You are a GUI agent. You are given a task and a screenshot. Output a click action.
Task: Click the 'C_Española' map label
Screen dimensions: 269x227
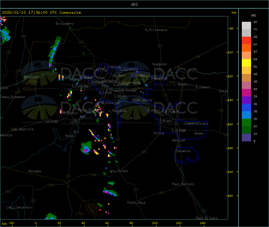tap(129, 69)
